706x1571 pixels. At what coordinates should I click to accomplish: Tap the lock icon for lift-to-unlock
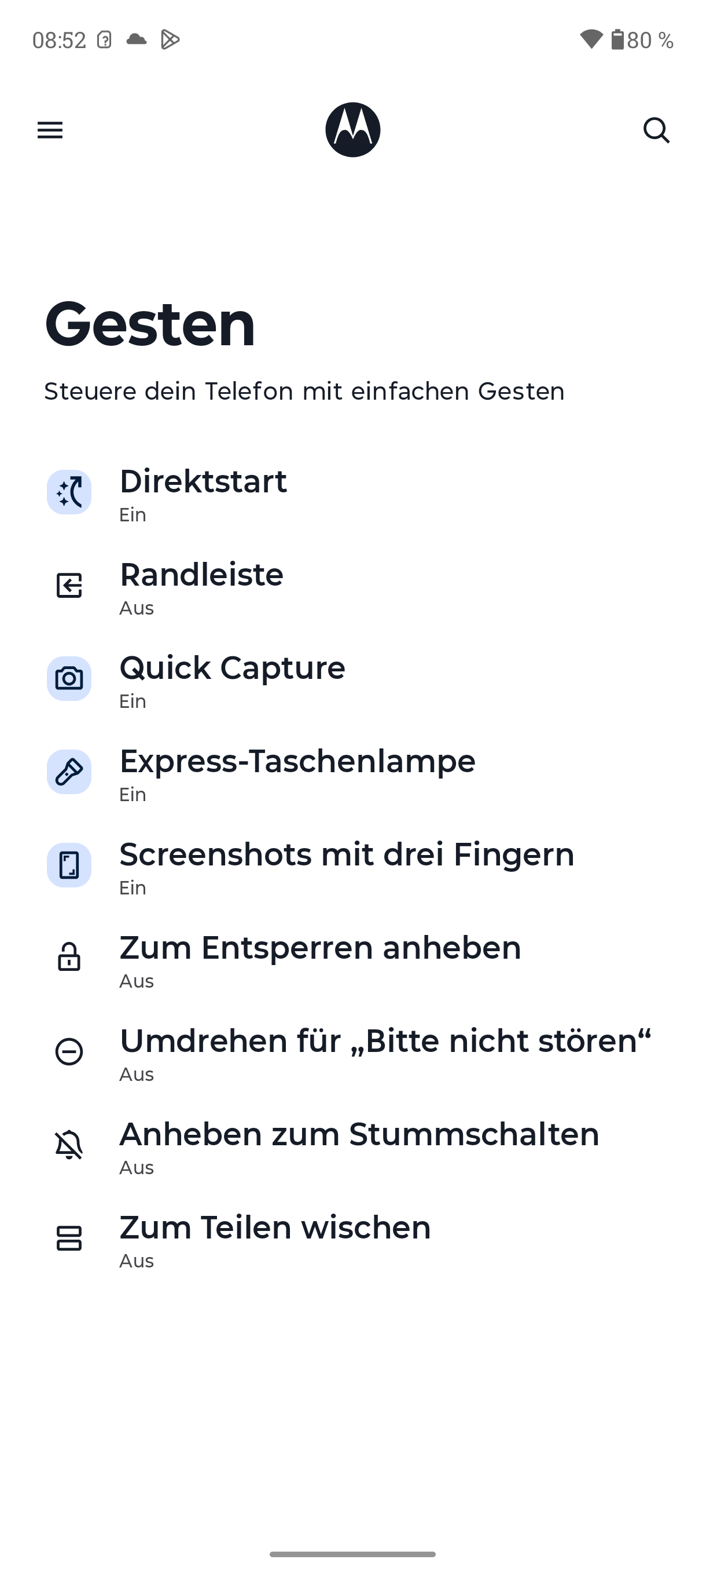(69, 958)
